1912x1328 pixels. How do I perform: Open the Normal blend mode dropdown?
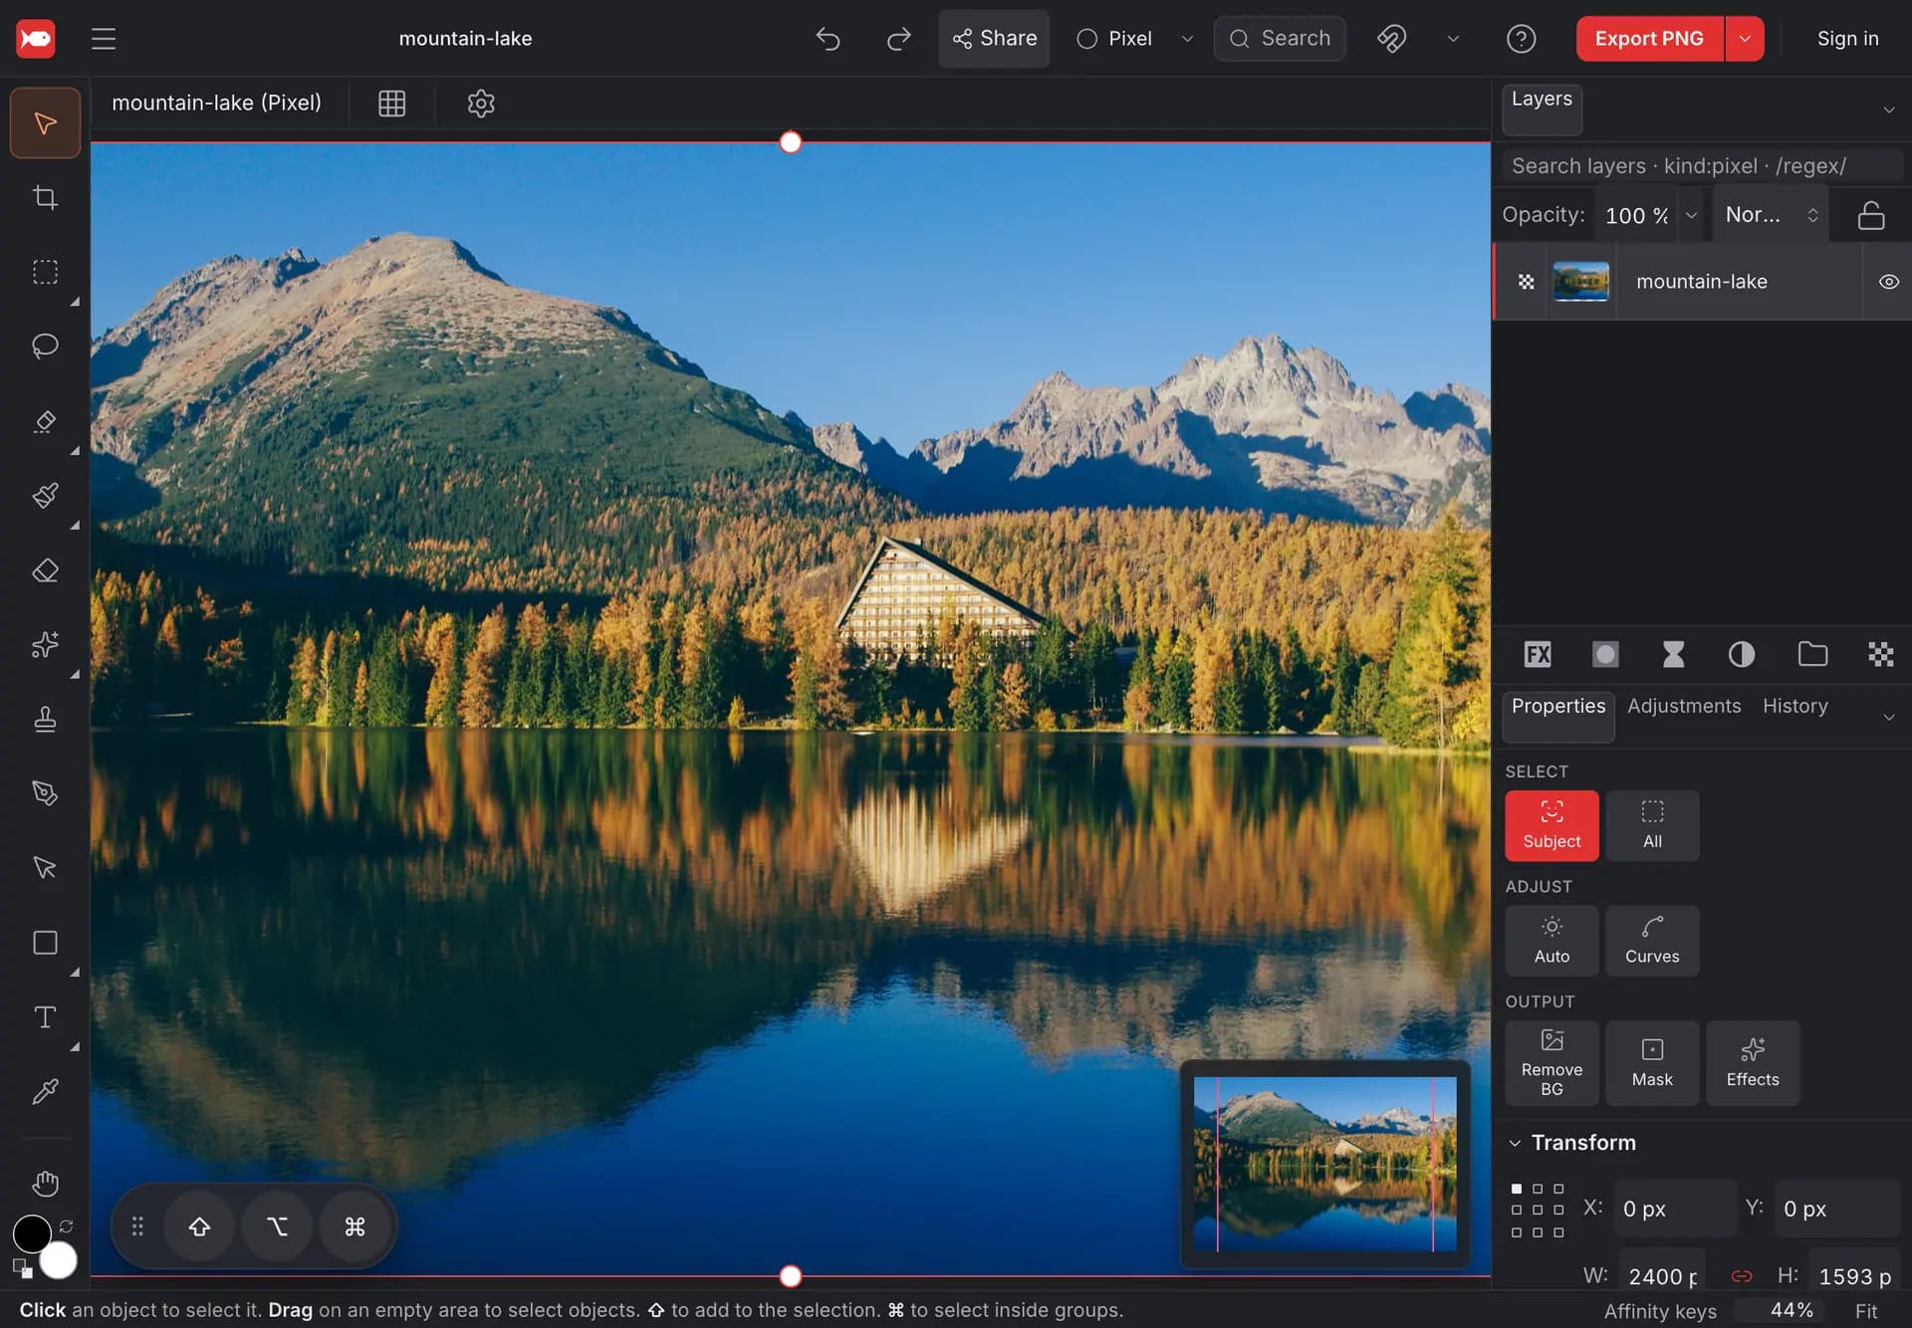pos(1771,215)
